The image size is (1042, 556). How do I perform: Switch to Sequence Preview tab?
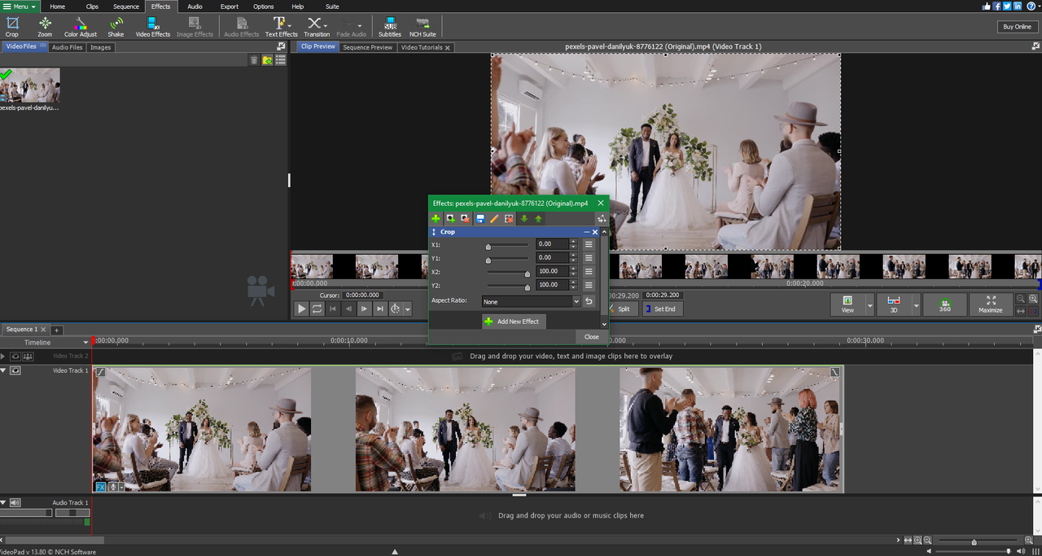tap(367, 47)
